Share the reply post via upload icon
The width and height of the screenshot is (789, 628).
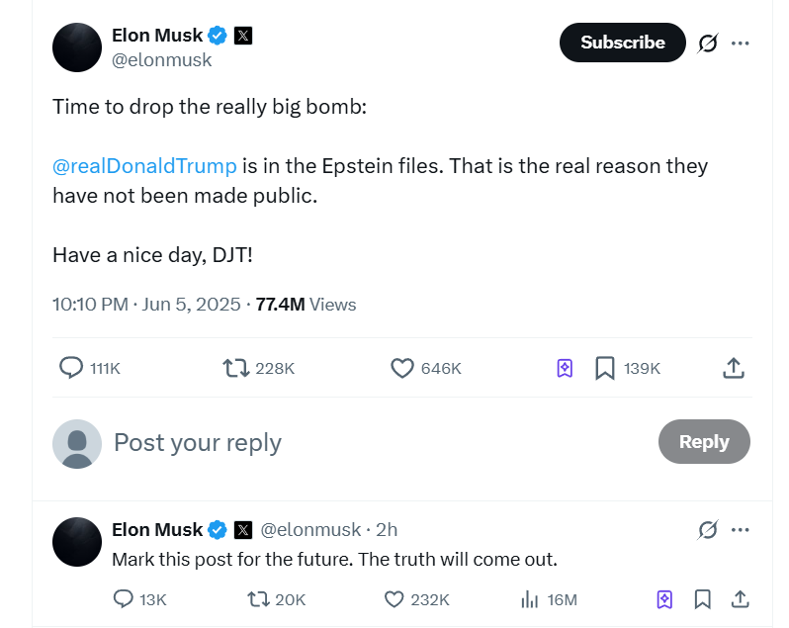point(739,598)
